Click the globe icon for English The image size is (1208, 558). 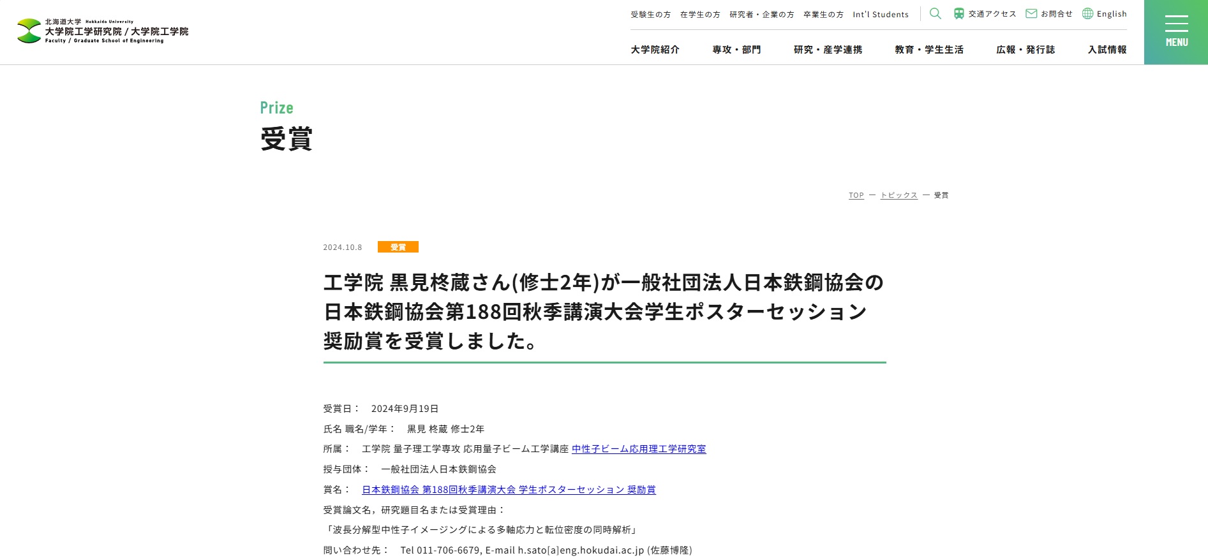click(1088, 13)
